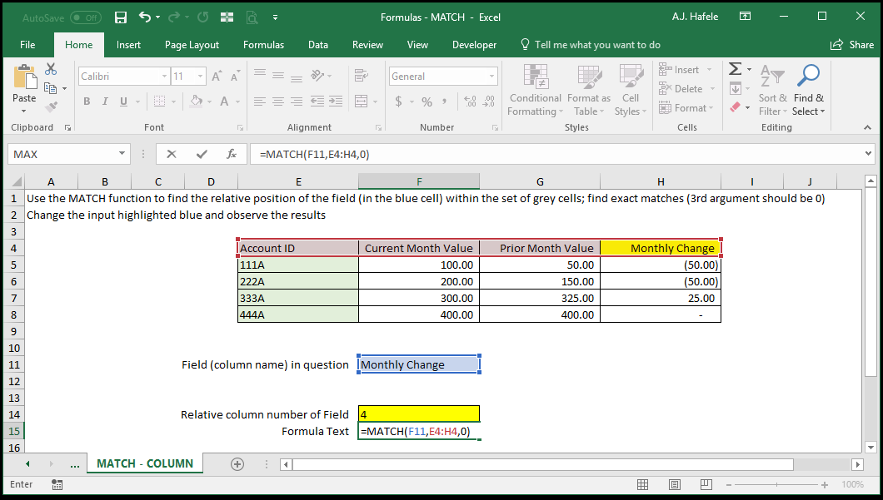Switch to the Page Layout tab
The width and height of the screenshot is (883, 500).
tap(192, 45)
